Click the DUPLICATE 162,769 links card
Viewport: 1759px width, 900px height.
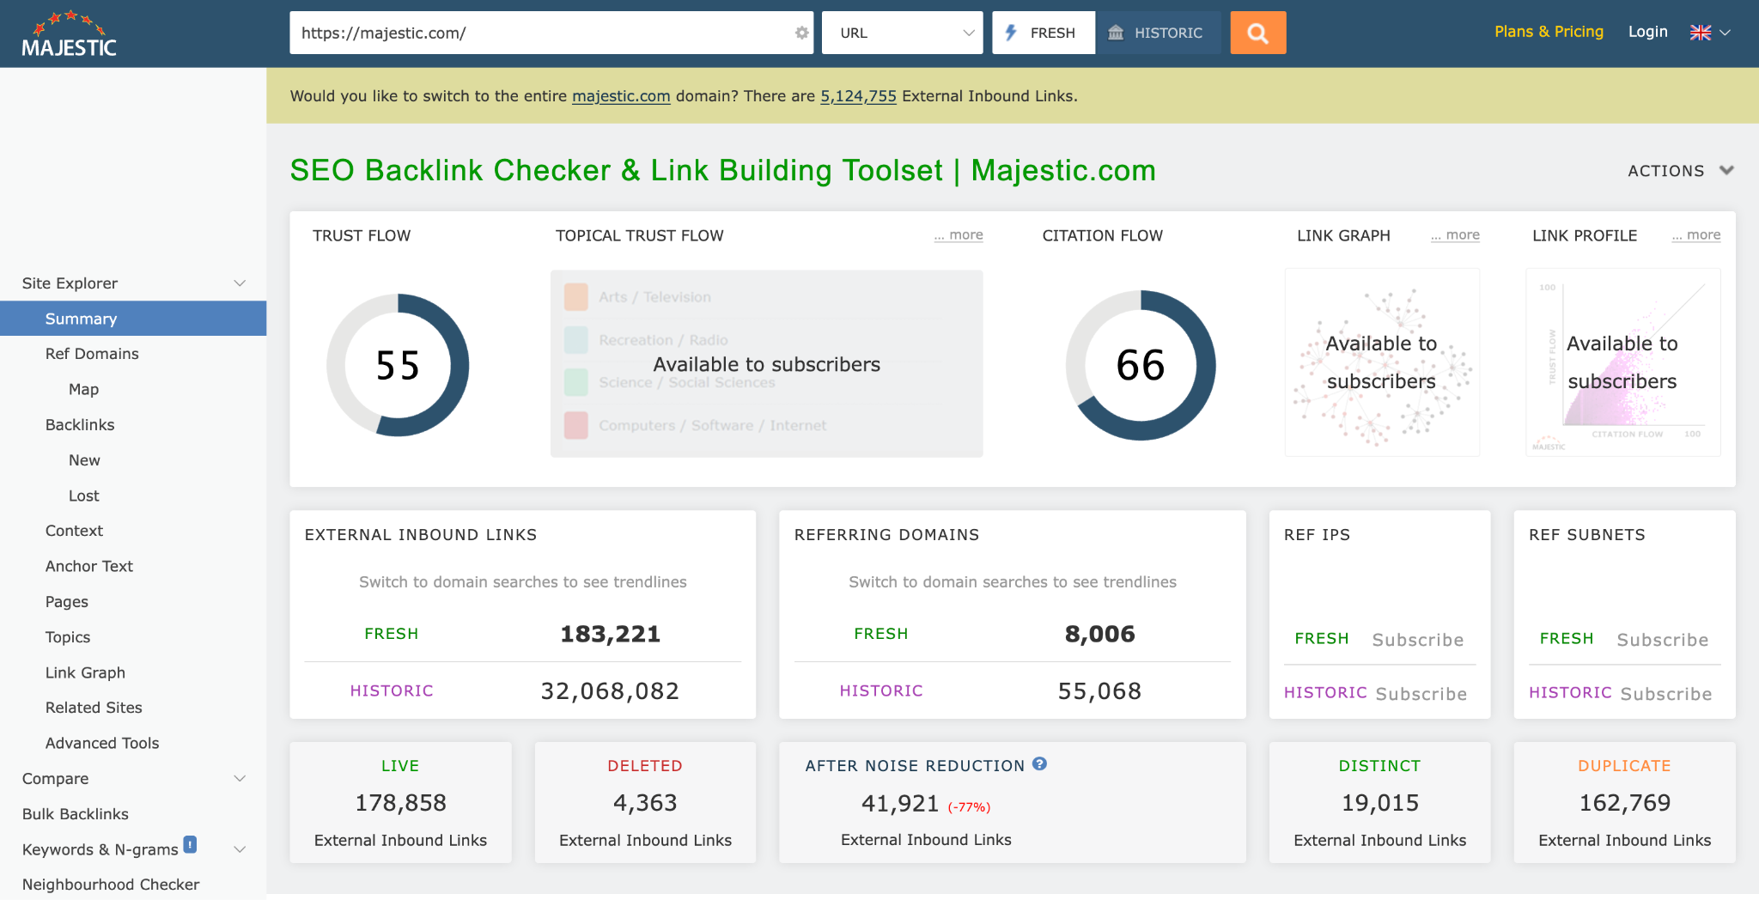[1624, 802]
